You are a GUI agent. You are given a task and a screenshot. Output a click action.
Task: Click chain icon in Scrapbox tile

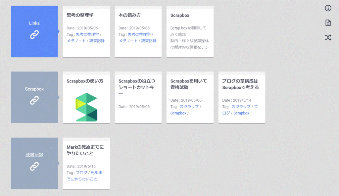point(34,100)
